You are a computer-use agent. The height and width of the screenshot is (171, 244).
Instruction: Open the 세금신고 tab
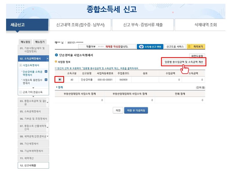point(27,25)
